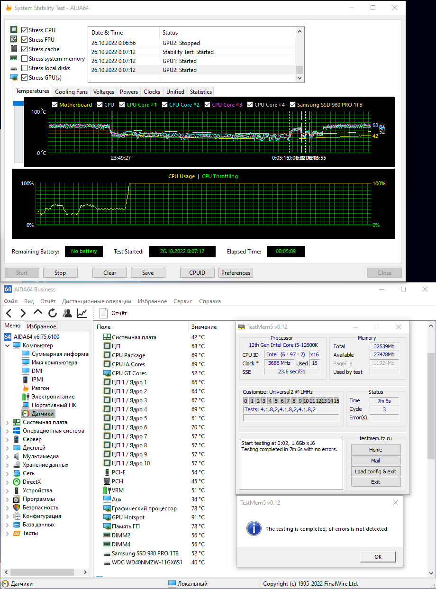Expand the Операционная система tree node
Image resolution: width=436 pixels, height=589 pixels.
click(x=8, y=431)
